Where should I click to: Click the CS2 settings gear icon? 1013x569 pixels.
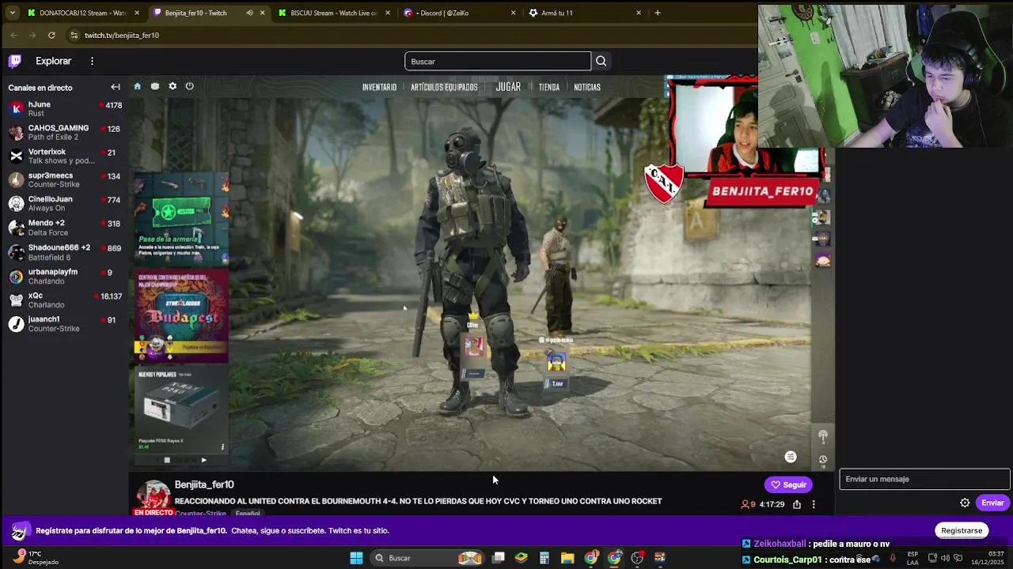pos(173,86)
